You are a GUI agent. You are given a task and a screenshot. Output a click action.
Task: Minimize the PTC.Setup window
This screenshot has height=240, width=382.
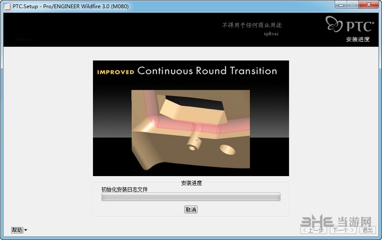tap(341, 5)
